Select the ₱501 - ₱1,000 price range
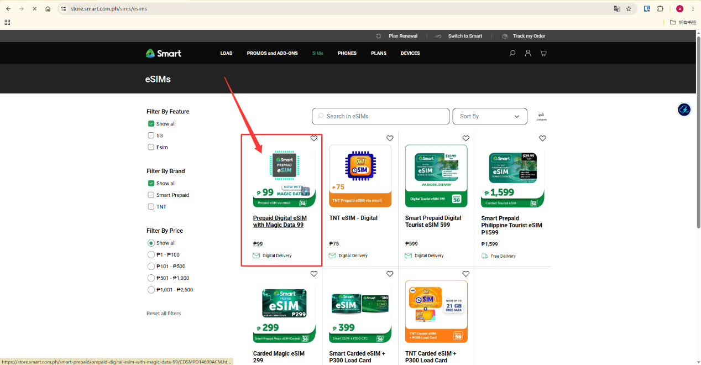 click(x=151, y=278)
